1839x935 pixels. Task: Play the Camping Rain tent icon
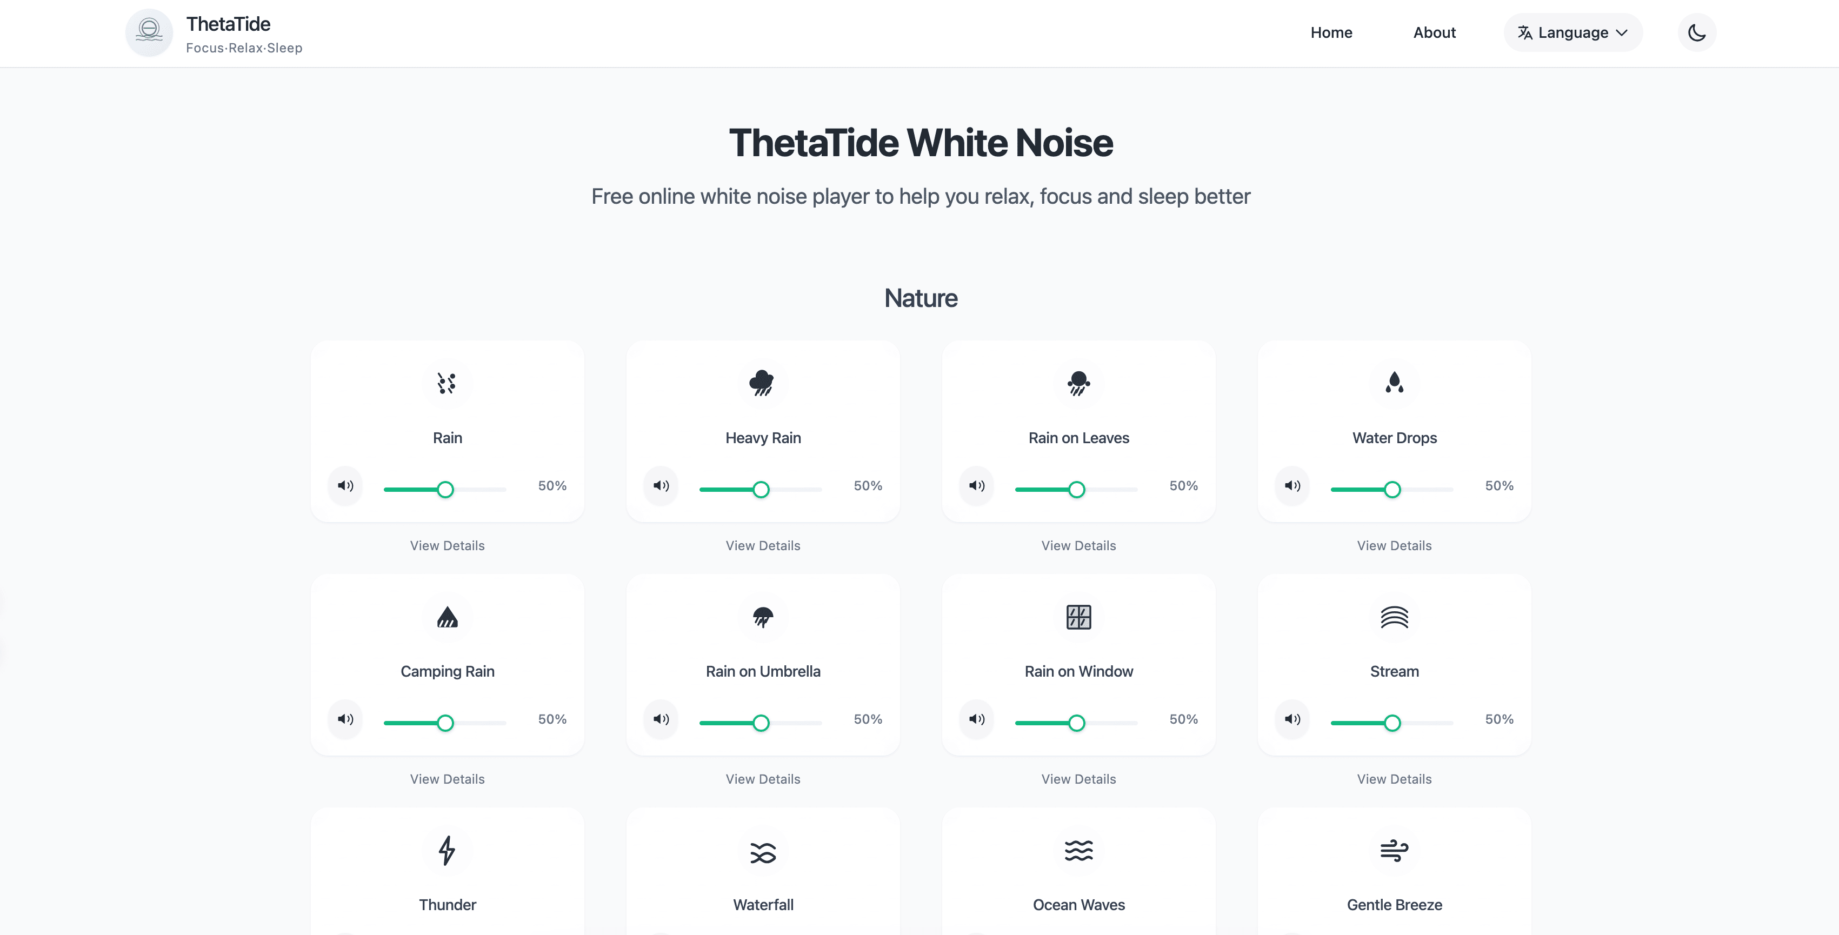point(447,617)
